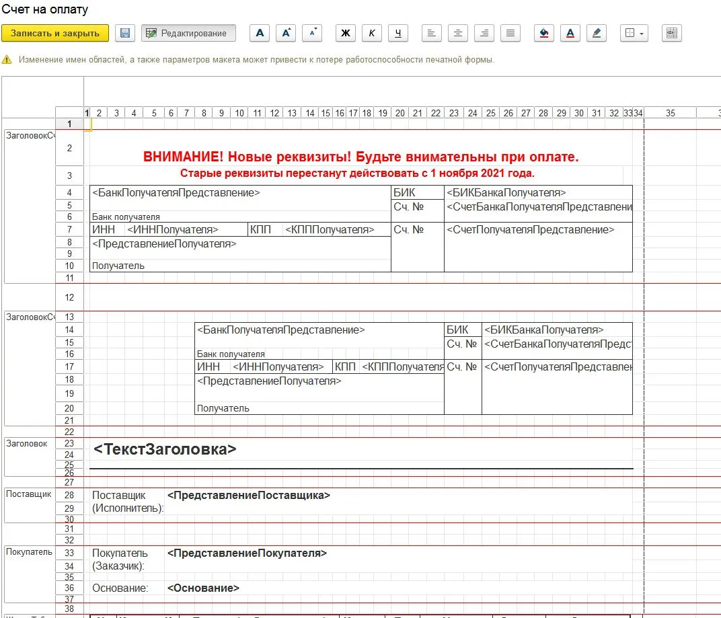Screen dimensions: 721x618
Task: Open the font selection icon
Action: [x=260, y=33]
